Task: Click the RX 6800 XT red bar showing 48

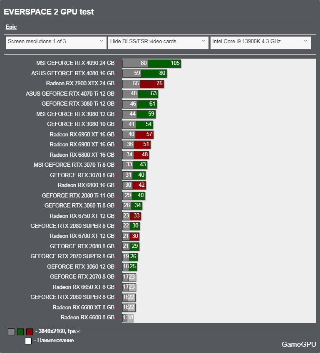Action: tap(141, 155)
